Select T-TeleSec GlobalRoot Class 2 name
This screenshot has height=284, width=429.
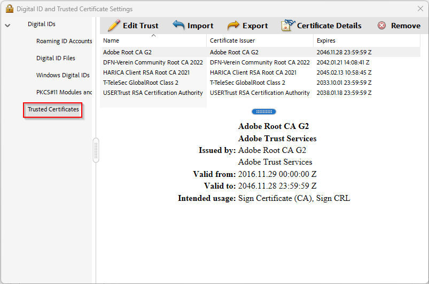(141, 83)
